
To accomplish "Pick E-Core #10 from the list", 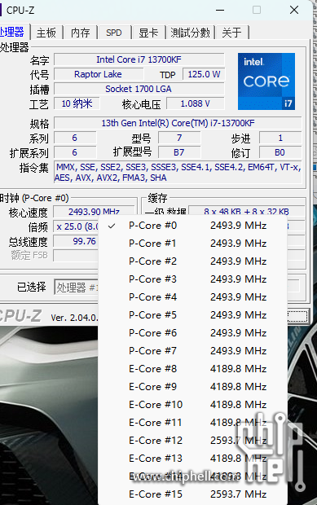I will (x=192, y=405).
